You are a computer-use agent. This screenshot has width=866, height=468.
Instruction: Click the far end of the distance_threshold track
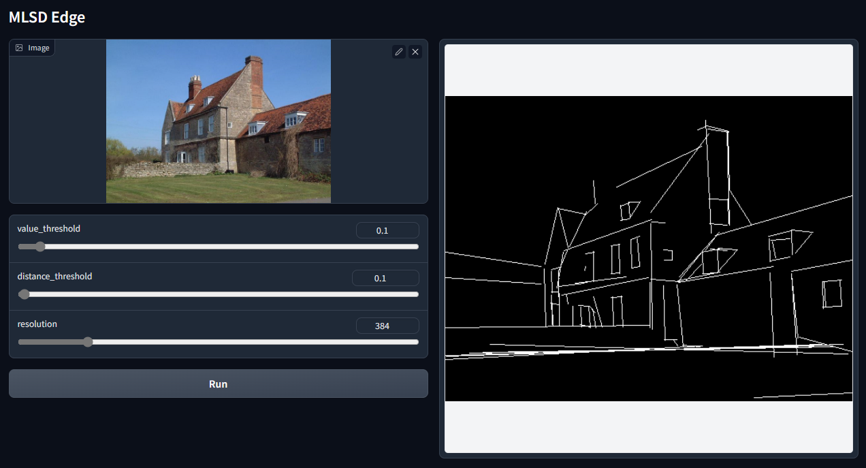tap(417, 294)
